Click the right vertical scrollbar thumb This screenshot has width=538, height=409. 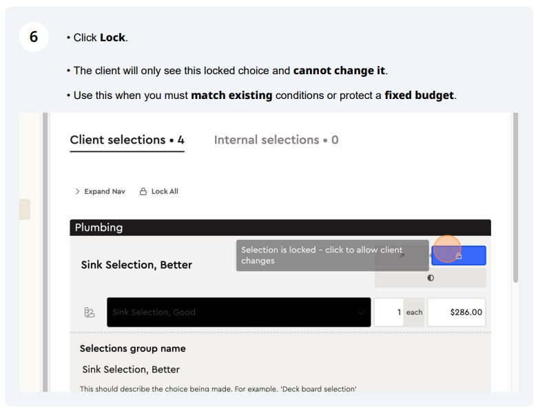click(x=515, y=197)
